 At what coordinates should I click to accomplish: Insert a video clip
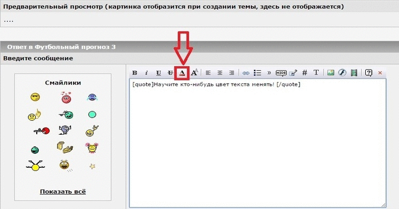pyautogui.click(x=354, y=73)
